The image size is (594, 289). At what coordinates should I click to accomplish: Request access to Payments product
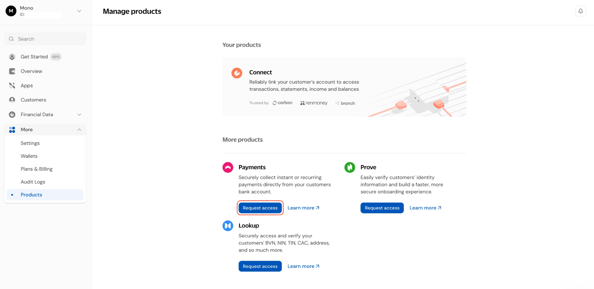click(260, 208)
